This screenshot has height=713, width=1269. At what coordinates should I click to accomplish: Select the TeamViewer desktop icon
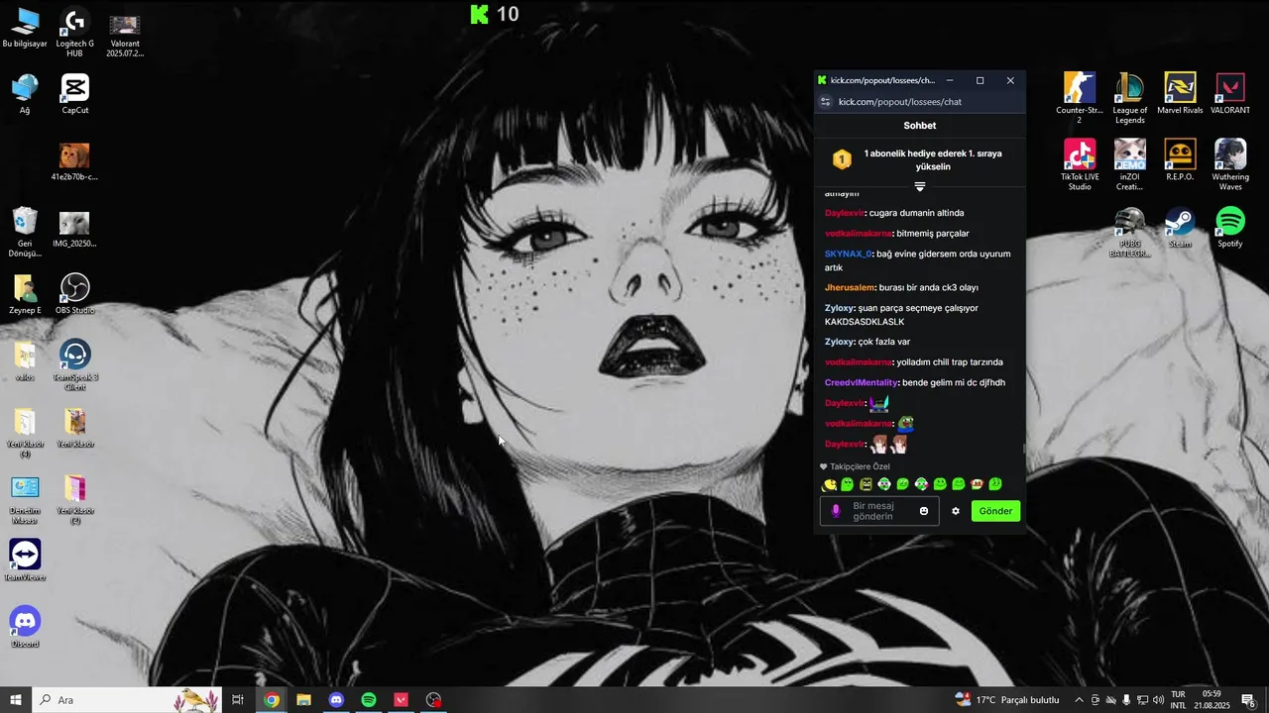tap(25, 560)
